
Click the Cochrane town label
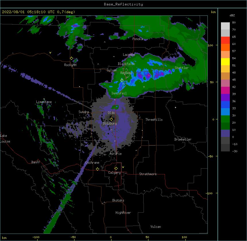pos(92,163)
